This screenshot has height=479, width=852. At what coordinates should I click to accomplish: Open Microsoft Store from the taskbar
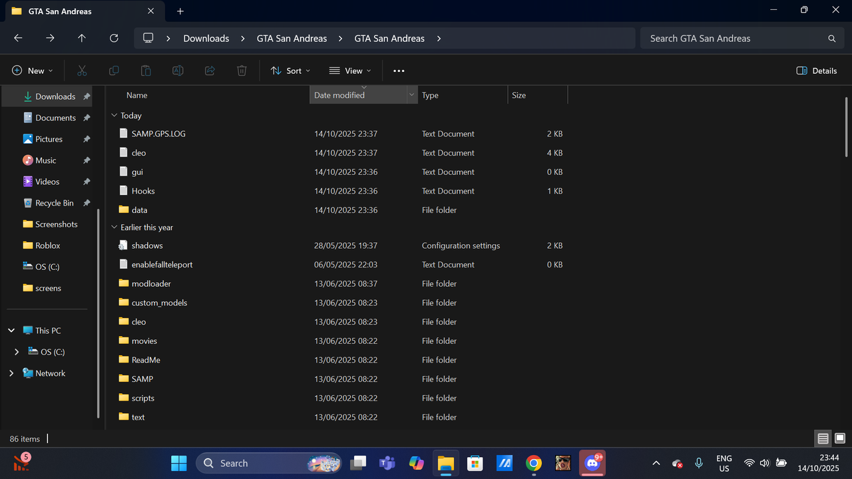click(475, 463)
